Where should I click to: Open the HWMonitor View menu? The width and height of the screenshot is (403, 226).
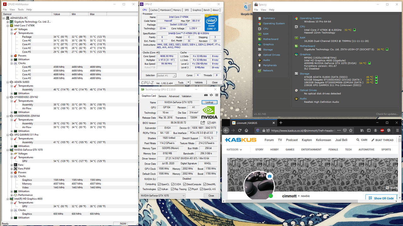click(12, 10)
